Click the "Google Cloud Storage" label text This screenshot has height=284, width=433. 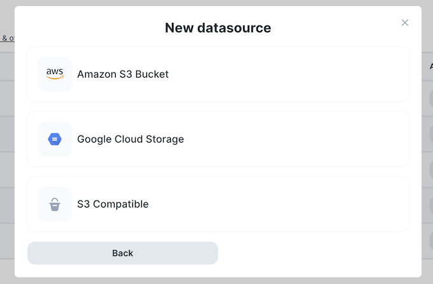tap(131, 139)
